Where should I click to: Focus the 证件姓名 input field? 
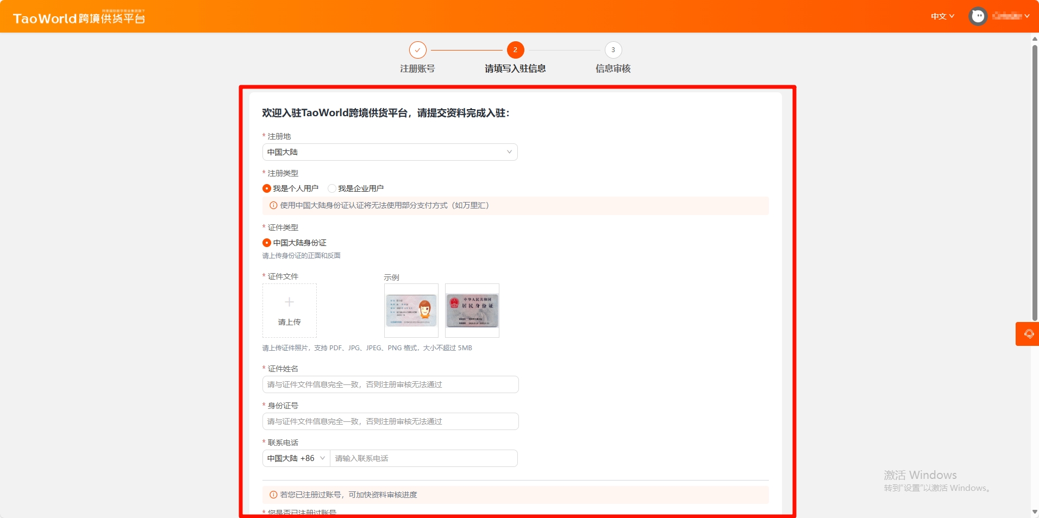(x=390, y=384)
